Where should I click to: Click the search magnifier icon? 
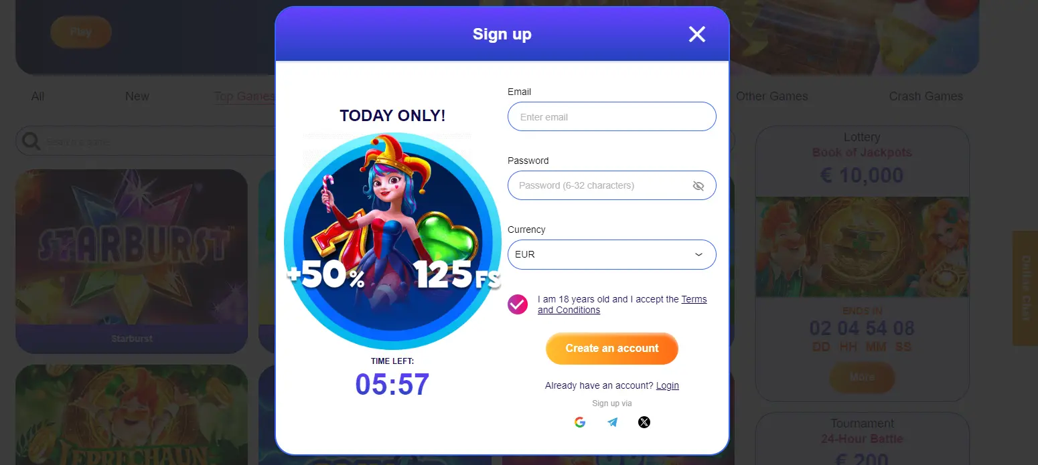pos(31,141)
